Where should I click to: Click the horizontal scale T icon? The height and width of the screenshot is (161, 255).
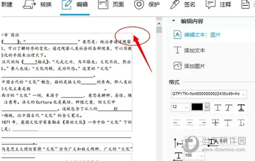pyautogui.click(x=178, y=156)
